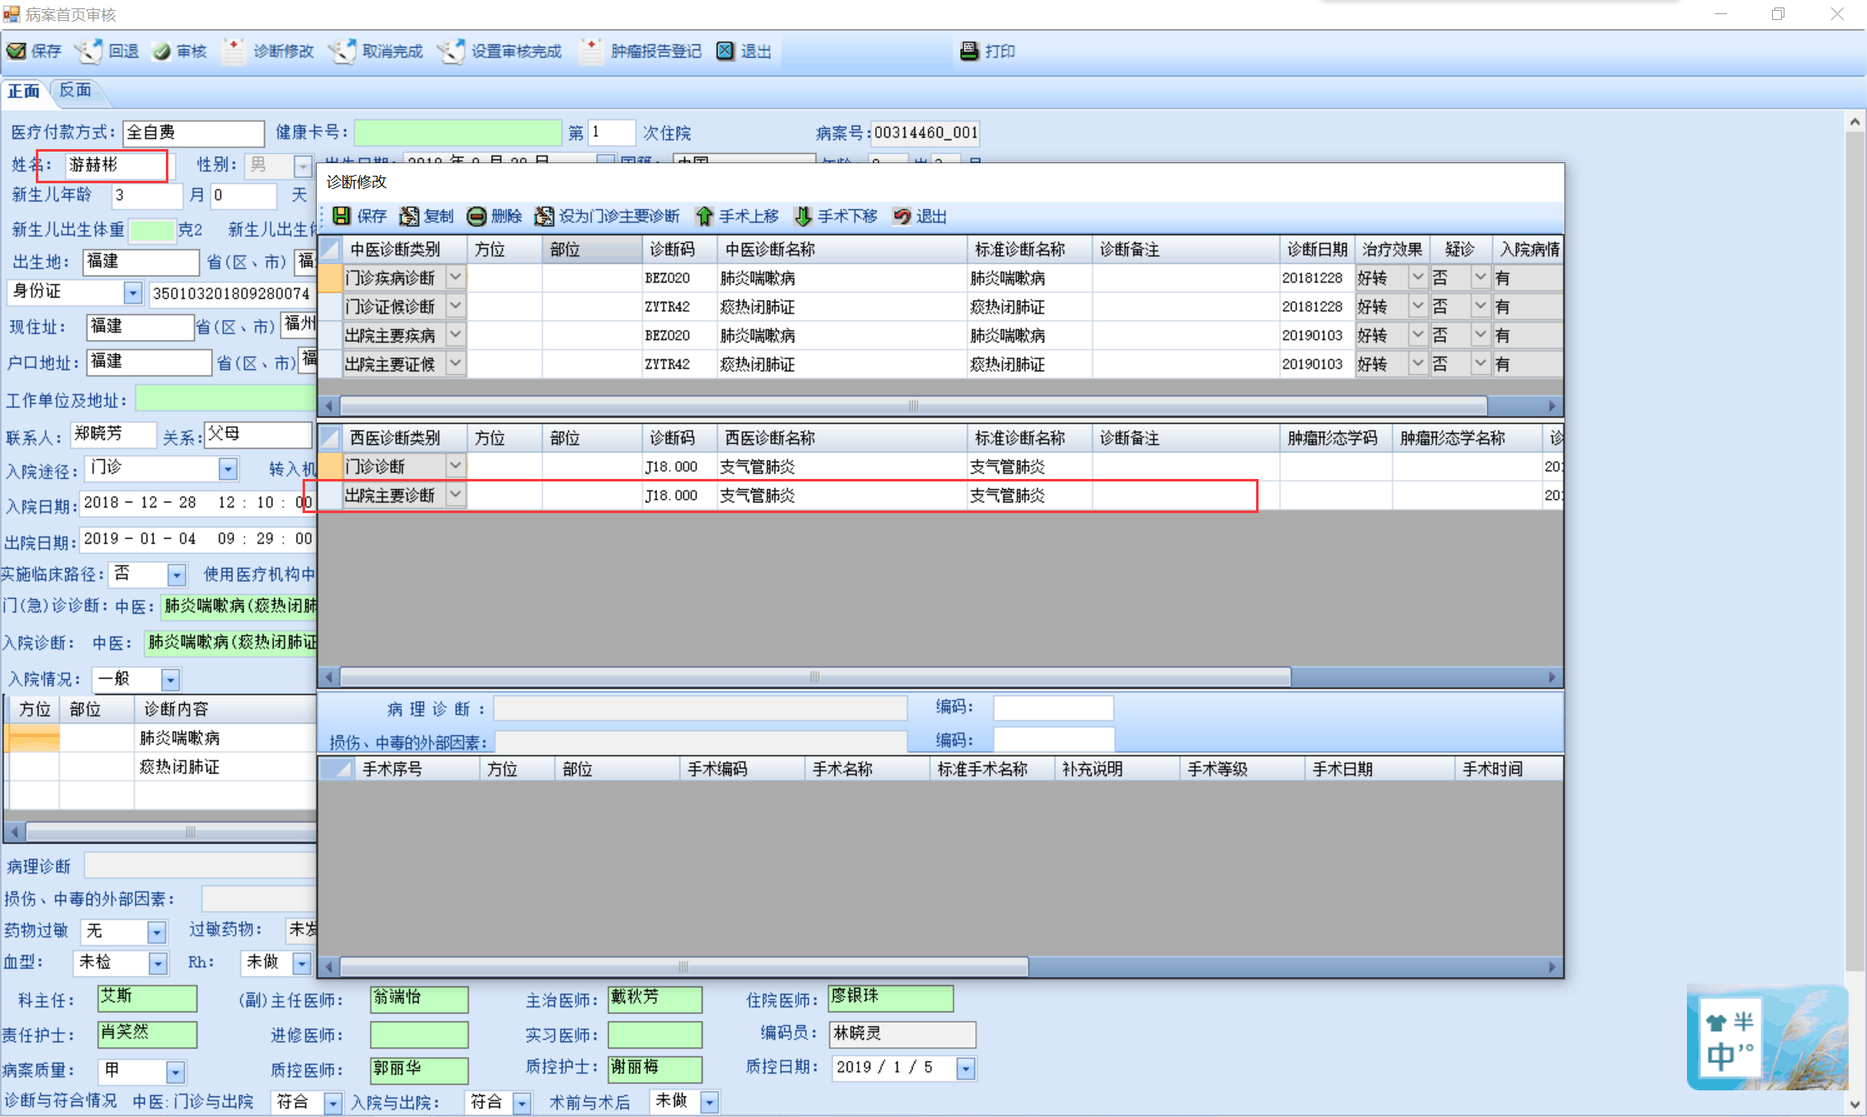
Task: Open the 药物过敏 dropdown arrow
Action: point(156,932)
